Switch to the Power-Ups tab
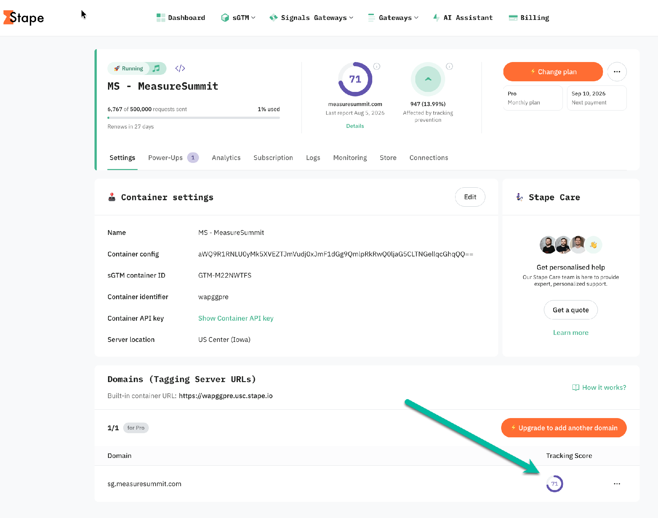Viewport: 658px width, 518px height. (173, 158)
